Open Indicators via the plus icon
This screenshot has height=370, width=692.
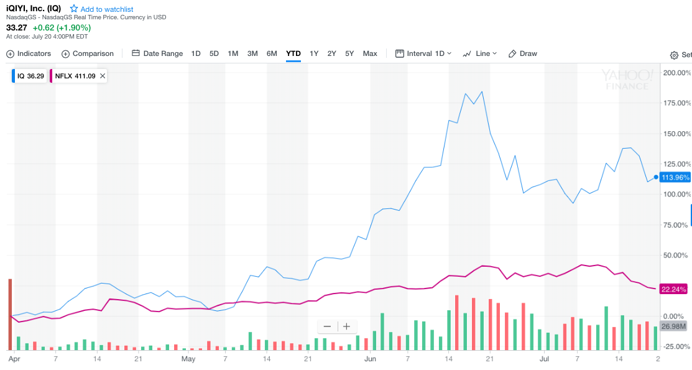click(x=10, y=54)
